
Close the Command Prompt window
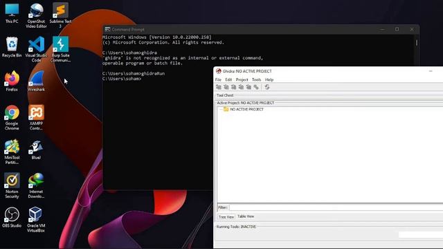coord(412,29)
